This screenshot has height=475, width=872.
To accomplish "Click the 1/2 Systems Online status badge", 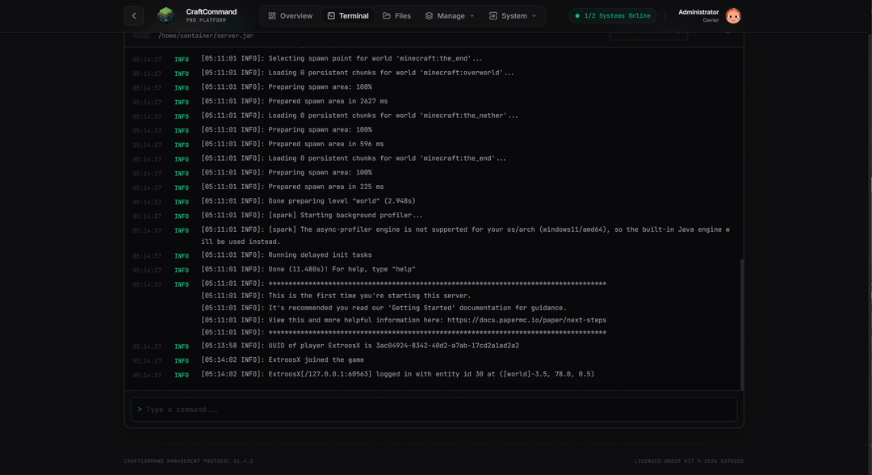I will 613,16.
